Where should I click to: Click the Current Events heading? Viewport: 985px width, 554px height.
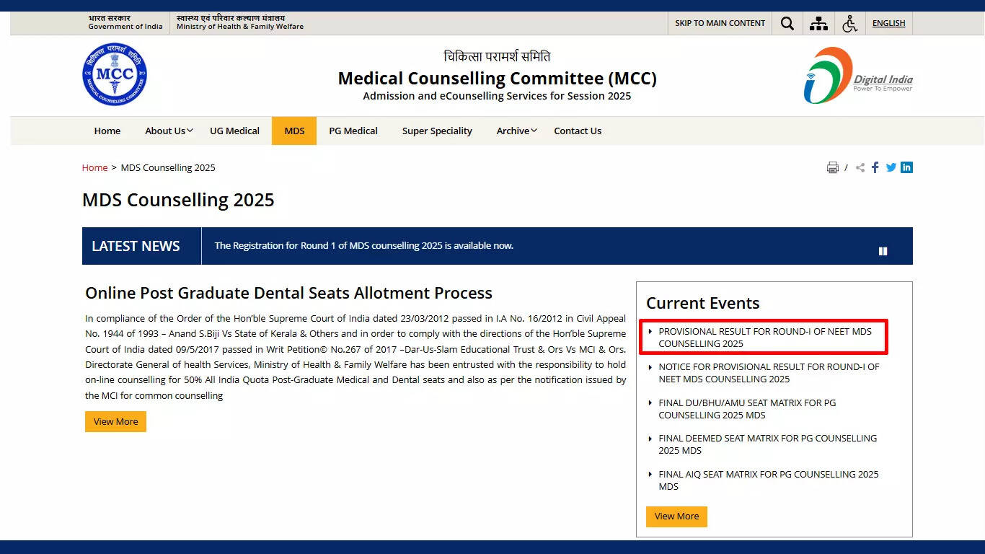[702, 303]
